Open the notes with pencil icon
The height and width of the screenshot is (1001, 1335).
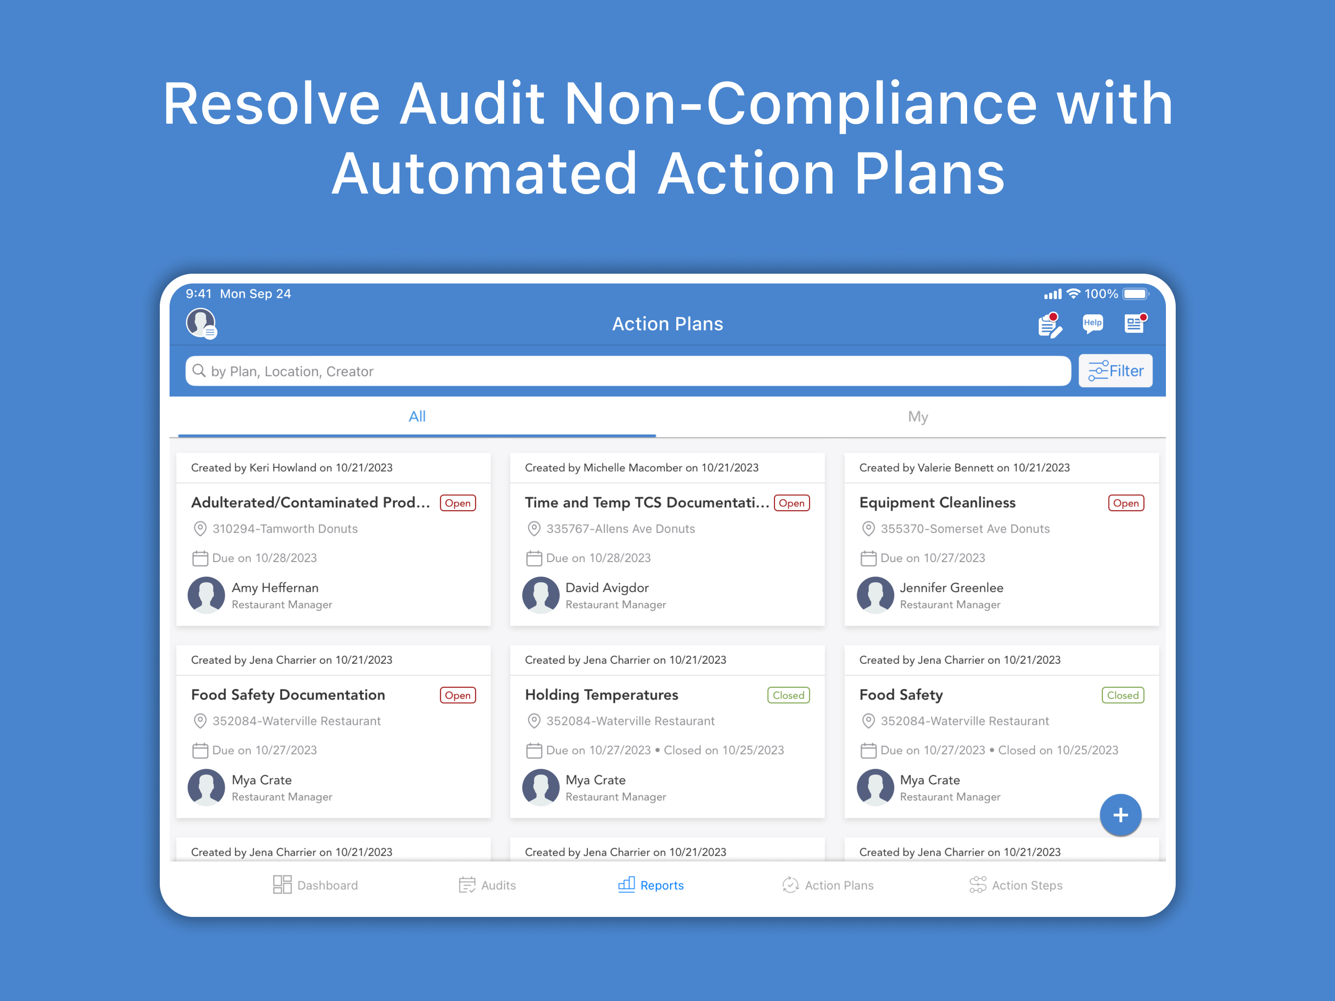tap(1050, 325)
